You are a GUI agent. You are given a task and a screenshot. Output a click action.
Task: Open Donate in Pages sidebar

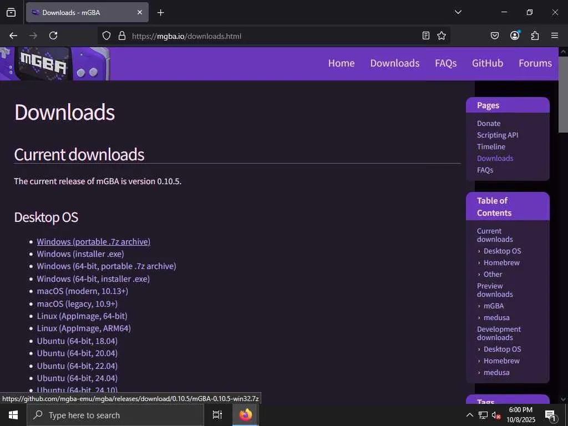click(x=488, y=124)
